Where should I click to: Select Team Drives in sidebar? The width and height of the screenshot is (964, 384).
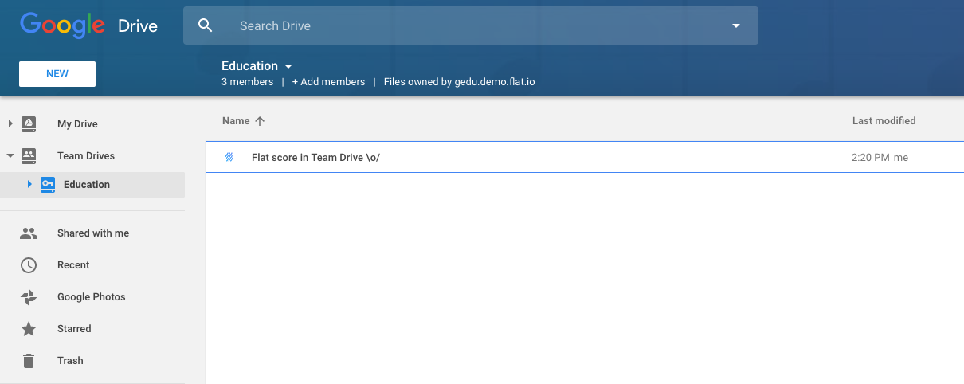tap(86, 156)
